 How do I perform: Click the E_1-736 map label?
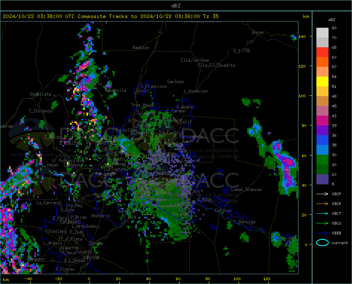pos(242,51)
